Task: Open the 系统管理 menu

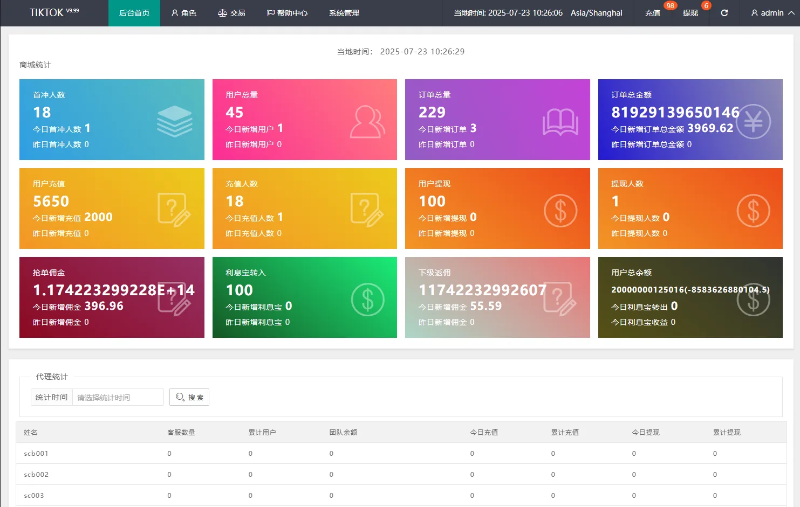Action: click(344, 13)
